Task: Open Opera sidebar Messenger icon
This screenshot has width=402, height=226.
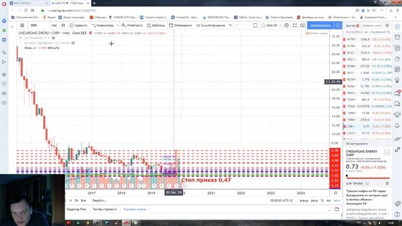Action: 4,21
